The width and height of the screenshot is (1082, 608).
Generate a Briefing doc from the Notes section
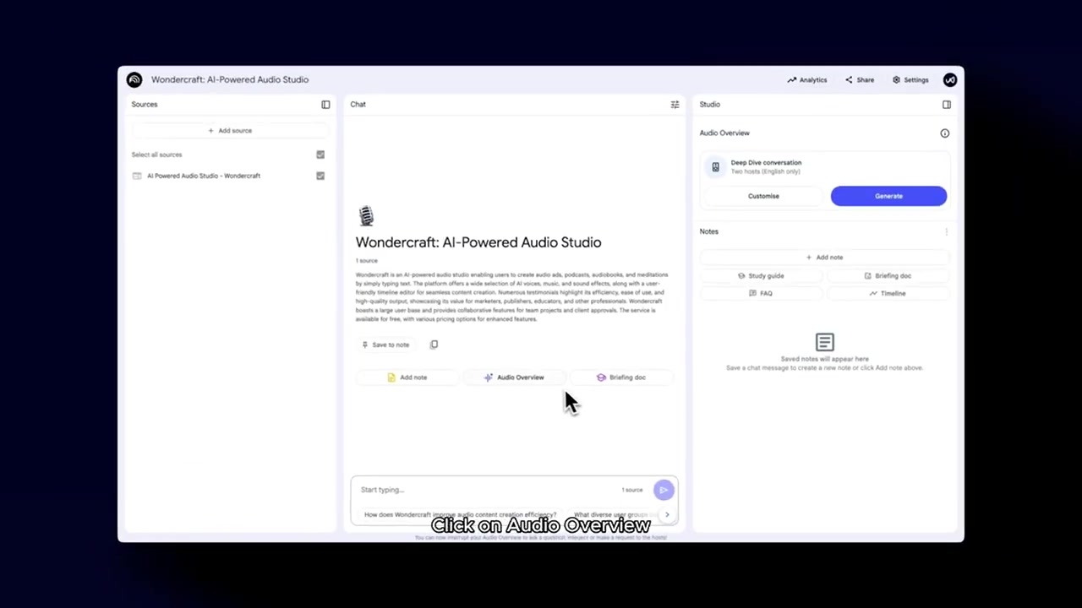pos(888,276)
